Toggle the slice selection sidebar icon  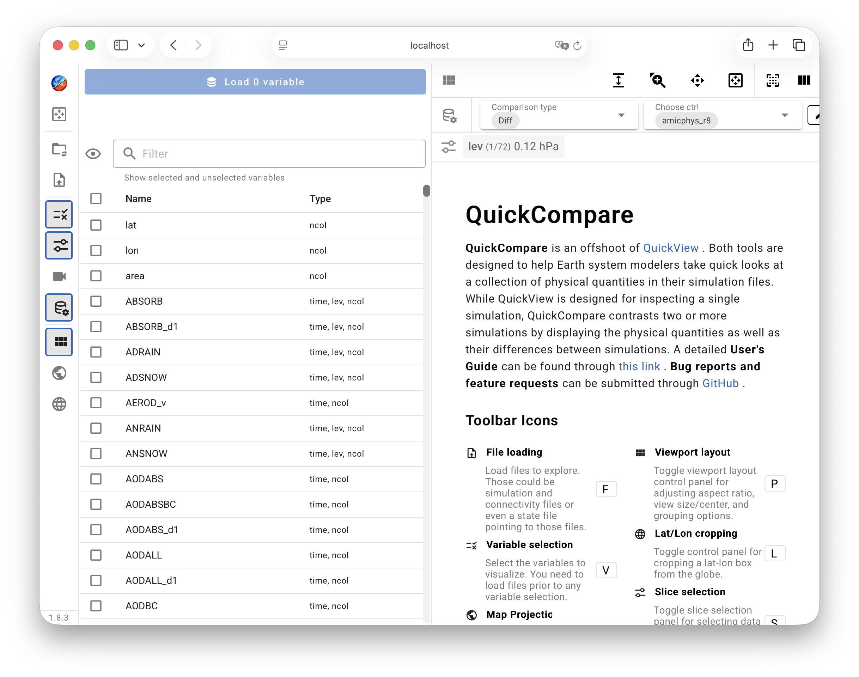(x=59, y=245)
